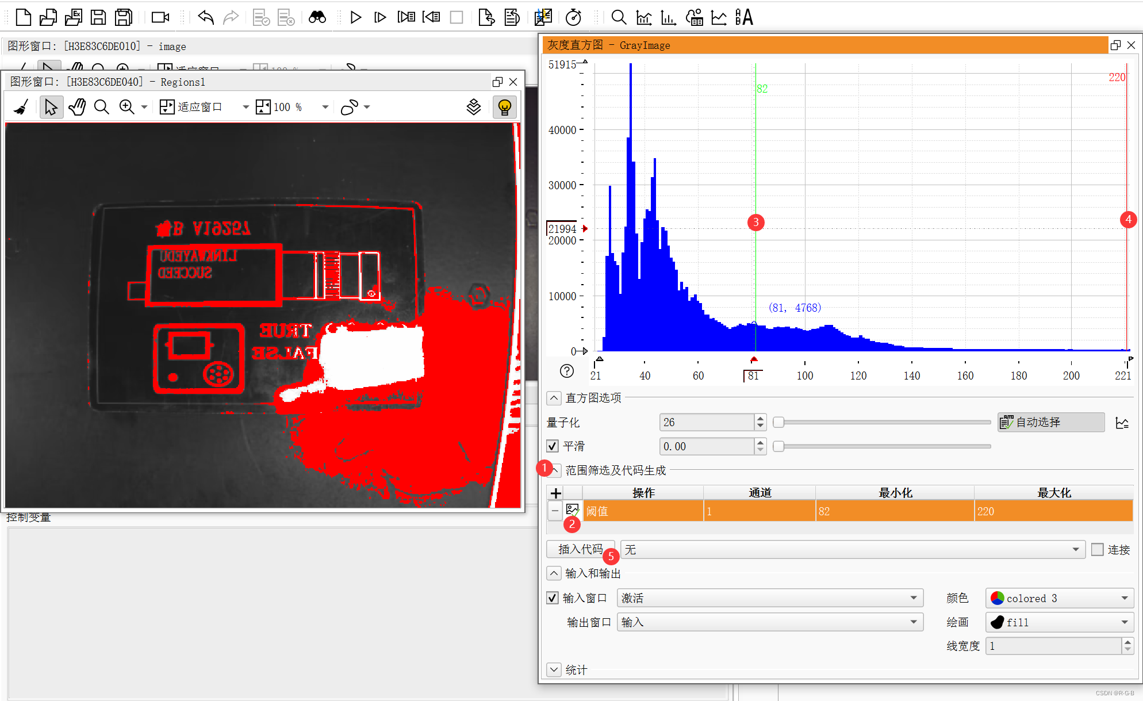
Task: Open find and replace binoculars
Action: tap(317, 17)
